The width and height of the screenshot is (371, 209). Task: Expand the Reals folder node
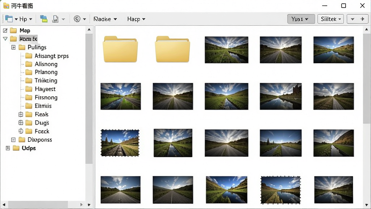pyautogui.click(x=21, y=114)
